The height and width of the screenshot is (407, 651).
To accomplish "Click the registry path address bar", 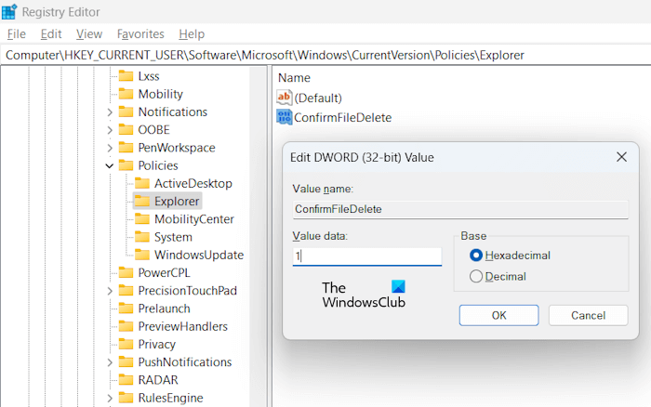I will point(325,55).
